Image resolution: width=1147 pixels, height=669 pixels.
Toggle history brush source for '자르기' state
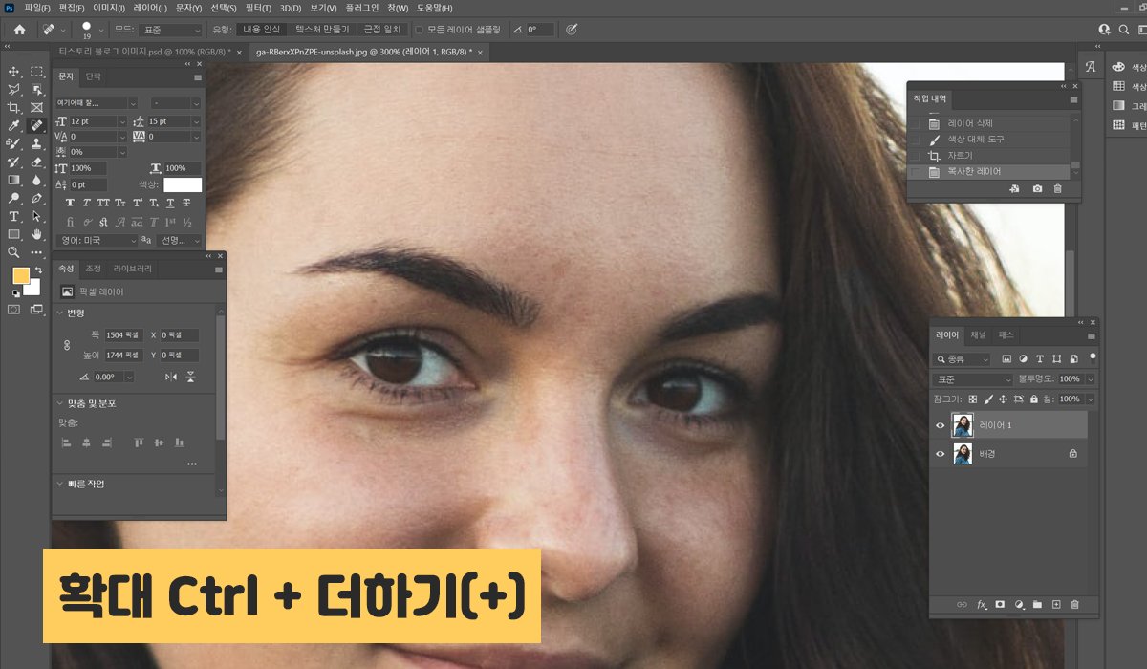point(915,156)
